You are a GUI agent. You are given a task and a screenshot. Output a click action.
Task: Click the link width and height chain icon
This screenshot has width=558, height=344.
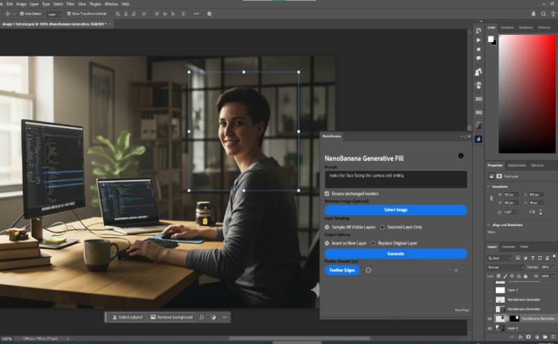[x=491, y=199]
